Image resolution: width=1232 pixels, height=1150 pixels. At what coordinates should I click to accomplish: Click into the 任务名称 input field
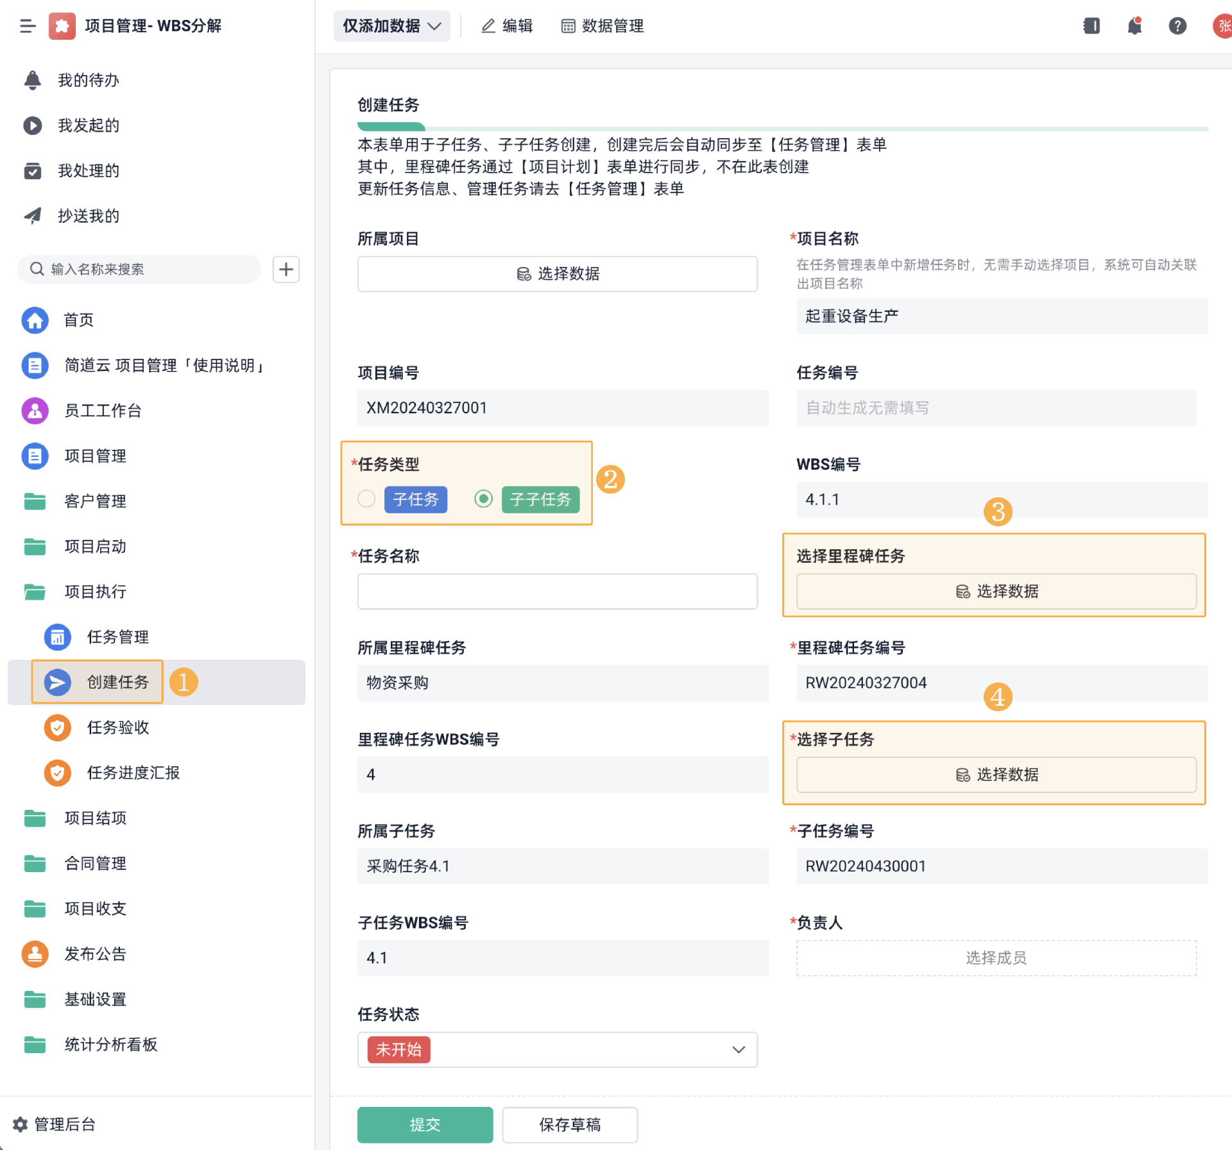557,592
